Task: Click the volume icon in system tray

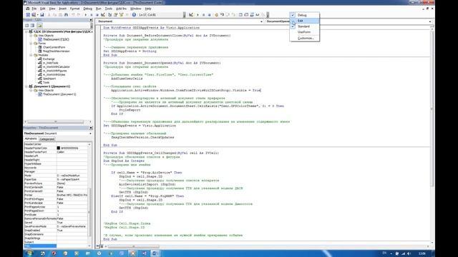Action: point(409,253)
